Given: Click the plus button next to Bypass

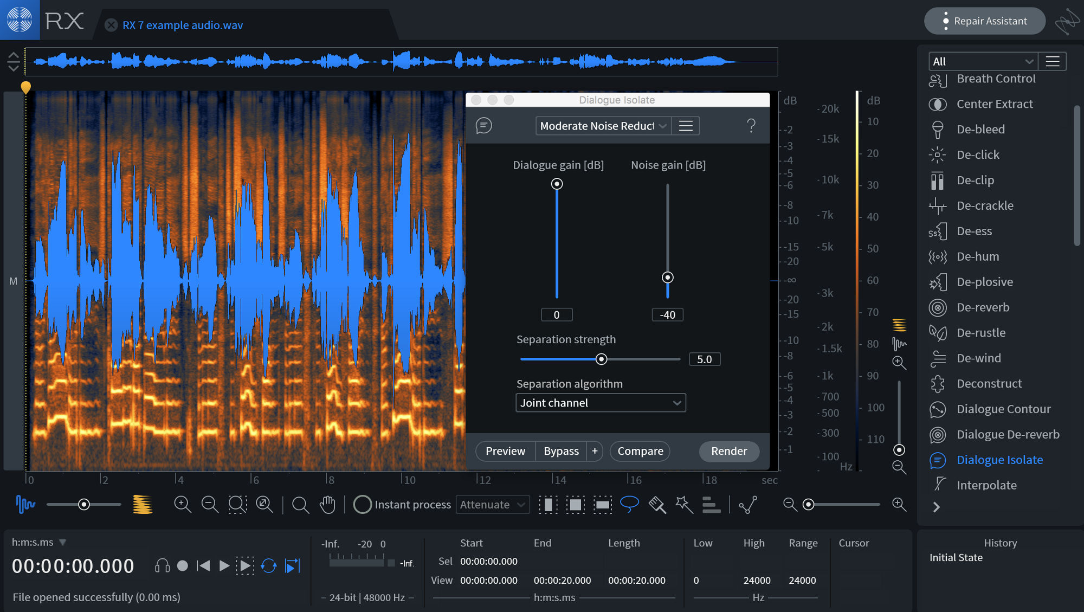Looking at the screenshot, I should (x=595, y=452).
